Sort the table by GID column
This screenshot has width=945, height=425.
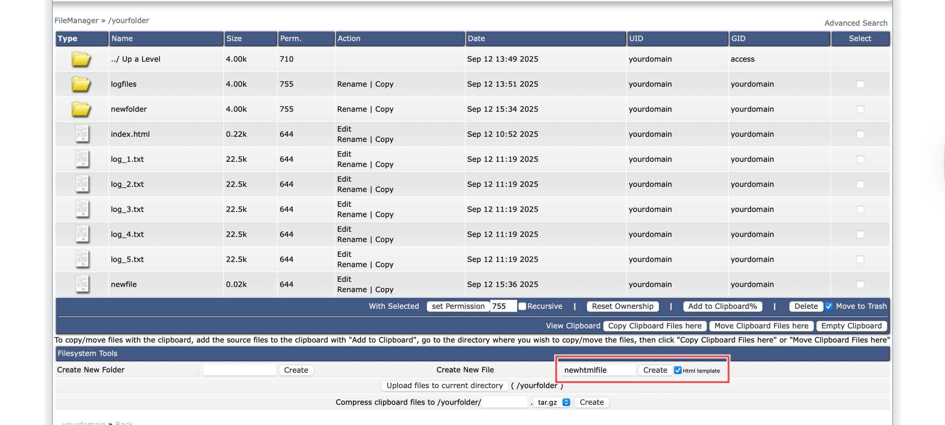(x=738, y=38)
